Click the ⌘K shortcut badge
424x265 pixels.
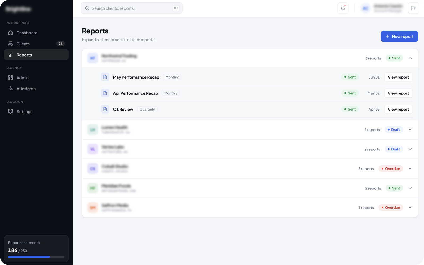tap(176, 8)
